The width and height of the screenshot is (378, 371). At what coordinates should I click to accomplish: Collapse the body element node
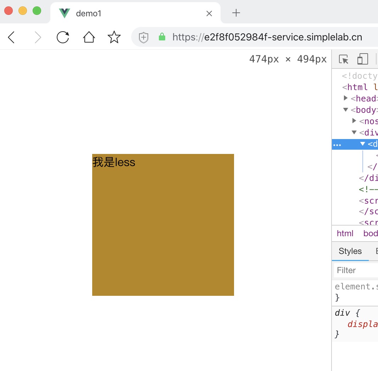[345, 110]
